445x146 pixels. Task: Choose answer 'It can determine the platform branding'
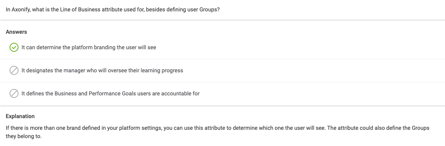coord(89,48)
